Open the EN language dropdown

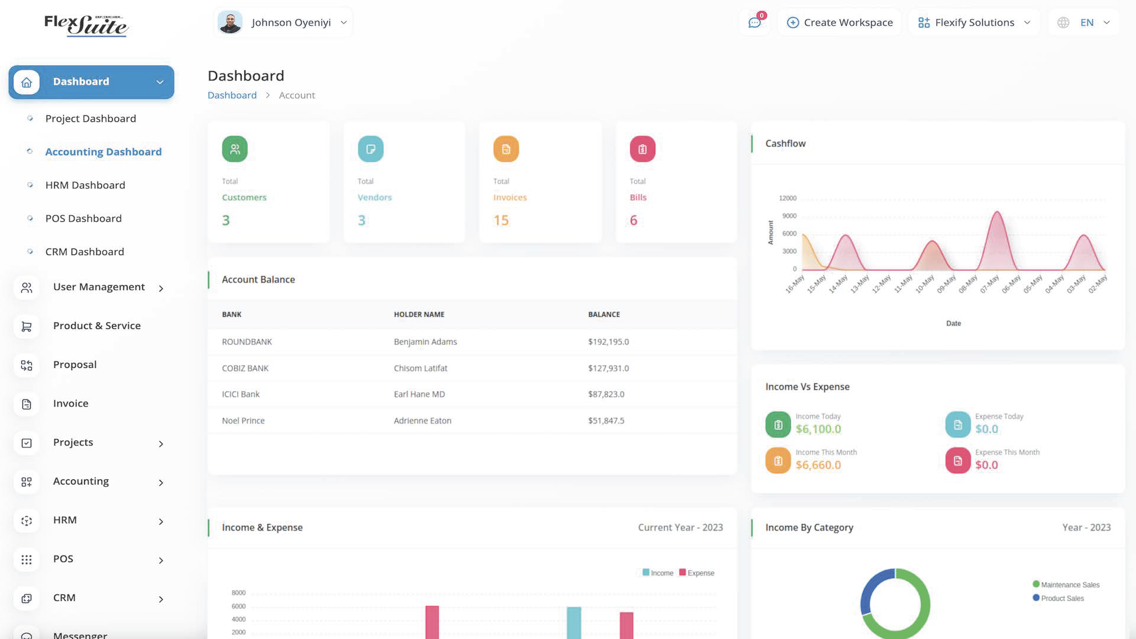pyautogui.click(x=1083, y=22)
